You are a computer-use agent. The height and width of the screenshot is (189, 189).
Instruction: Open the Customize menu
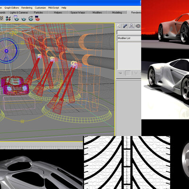click(40, 8)
